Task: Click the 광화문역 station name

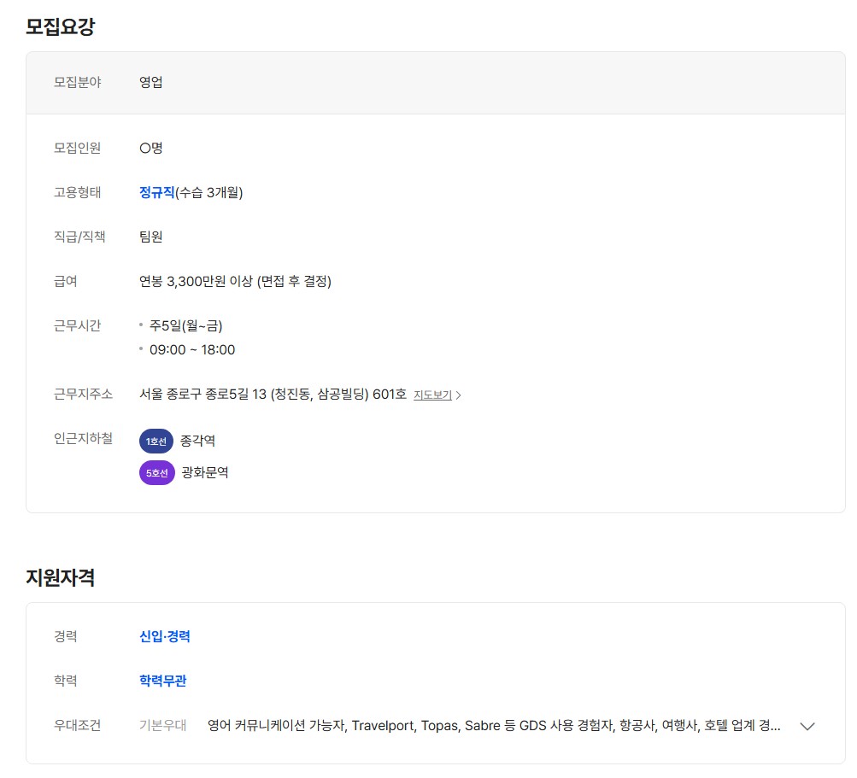Action: point(205,472)
